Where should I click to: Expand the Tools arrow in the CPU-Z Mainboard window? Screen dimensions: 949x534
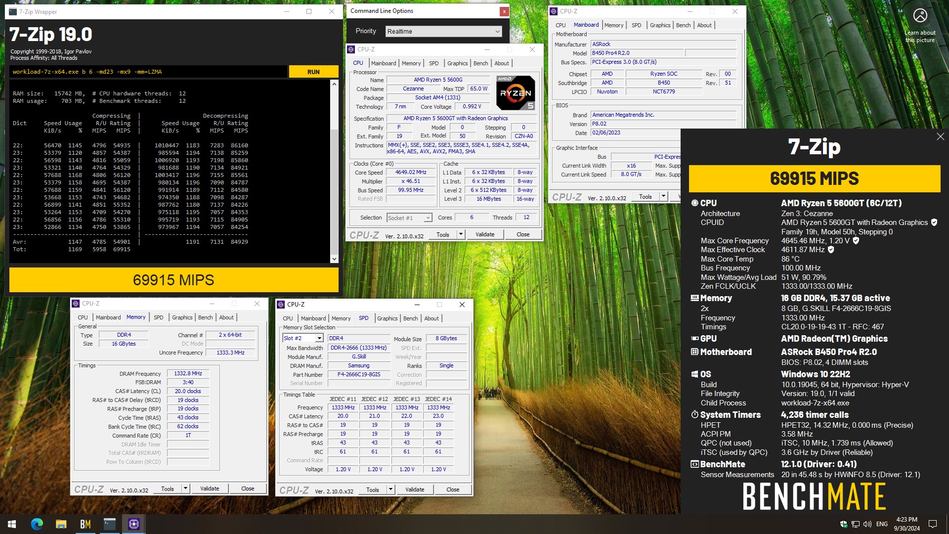coord(664,196)
